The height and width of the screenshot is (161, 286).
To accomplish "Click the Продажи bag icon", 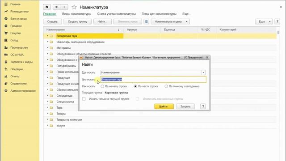I will pos(6,26).
